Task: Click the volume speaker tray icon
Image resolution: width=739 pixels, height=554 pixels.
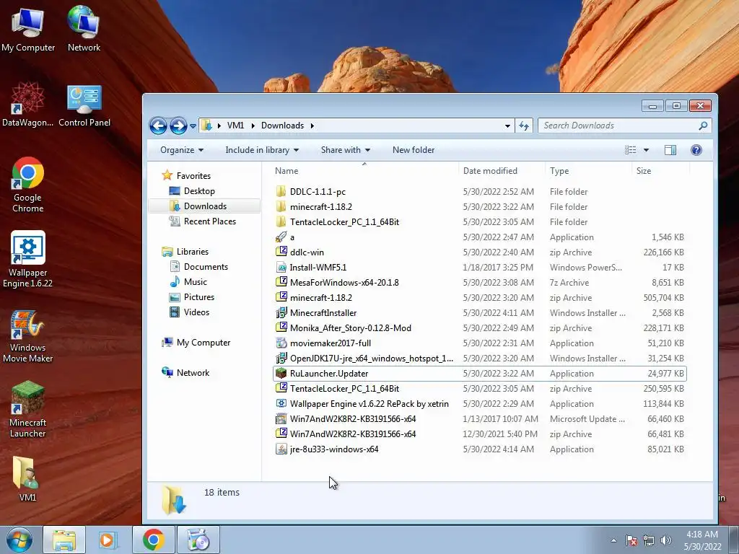Action: pos(666,540)
